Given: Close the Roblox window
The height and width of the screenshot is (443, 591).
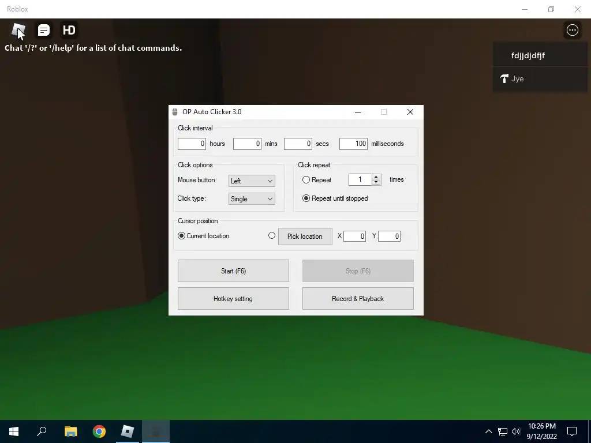Looking at the screenshot, I should click(x=577, y=9).
